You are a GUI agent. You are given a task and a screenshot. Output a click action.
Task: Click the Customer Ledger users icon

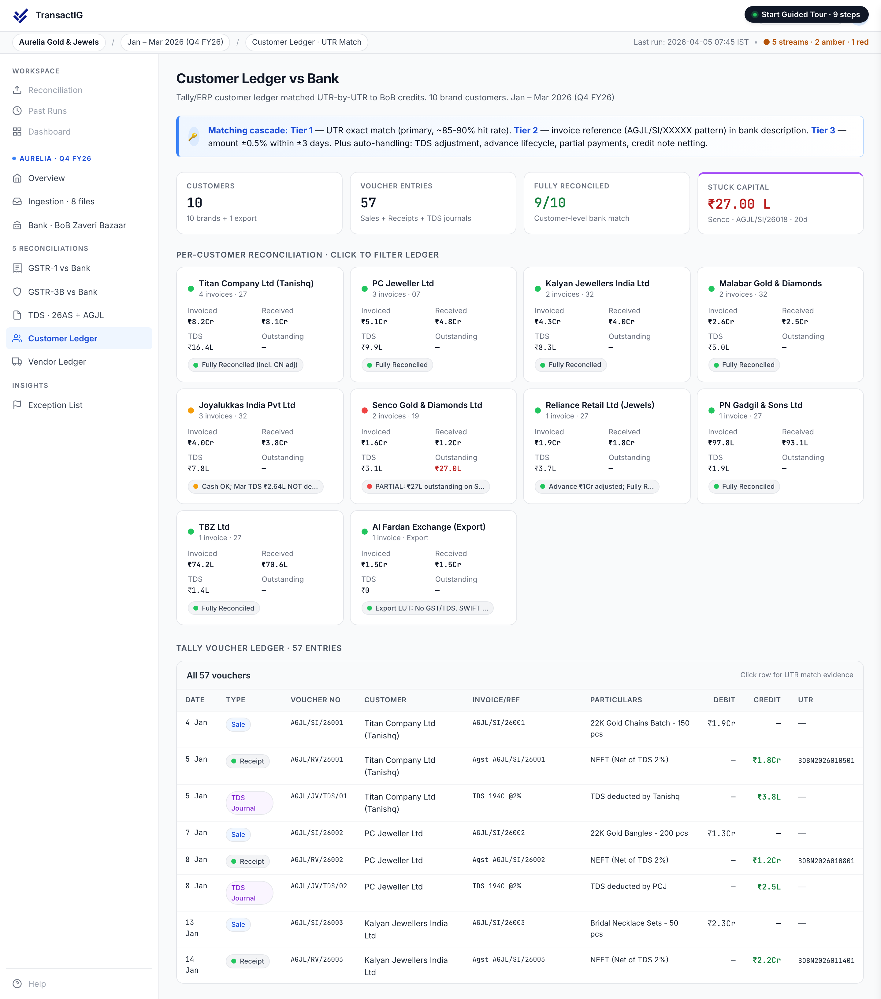click(17, 338)
